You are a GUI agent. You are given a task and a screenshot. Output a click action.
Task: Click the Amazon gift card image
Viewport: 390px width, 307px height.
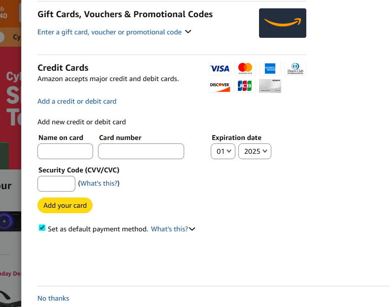pos(283,23)
